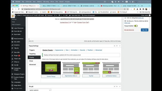Choose Left Bottom Notice preset button

111,76
